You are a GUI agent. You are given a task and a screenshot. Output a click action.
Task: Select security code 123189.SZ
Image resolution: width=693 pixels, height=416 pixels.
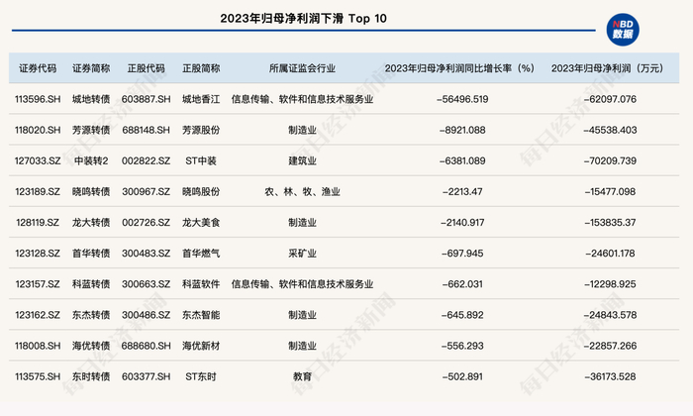pos(38,192)
